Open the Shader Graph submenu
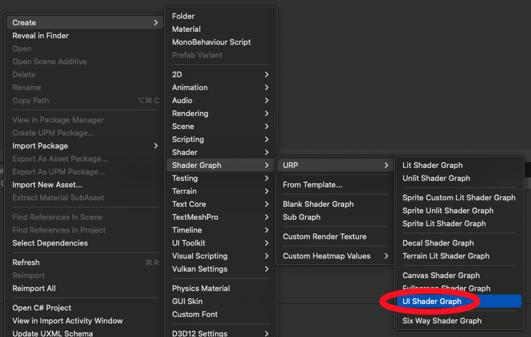 [220, 166]
